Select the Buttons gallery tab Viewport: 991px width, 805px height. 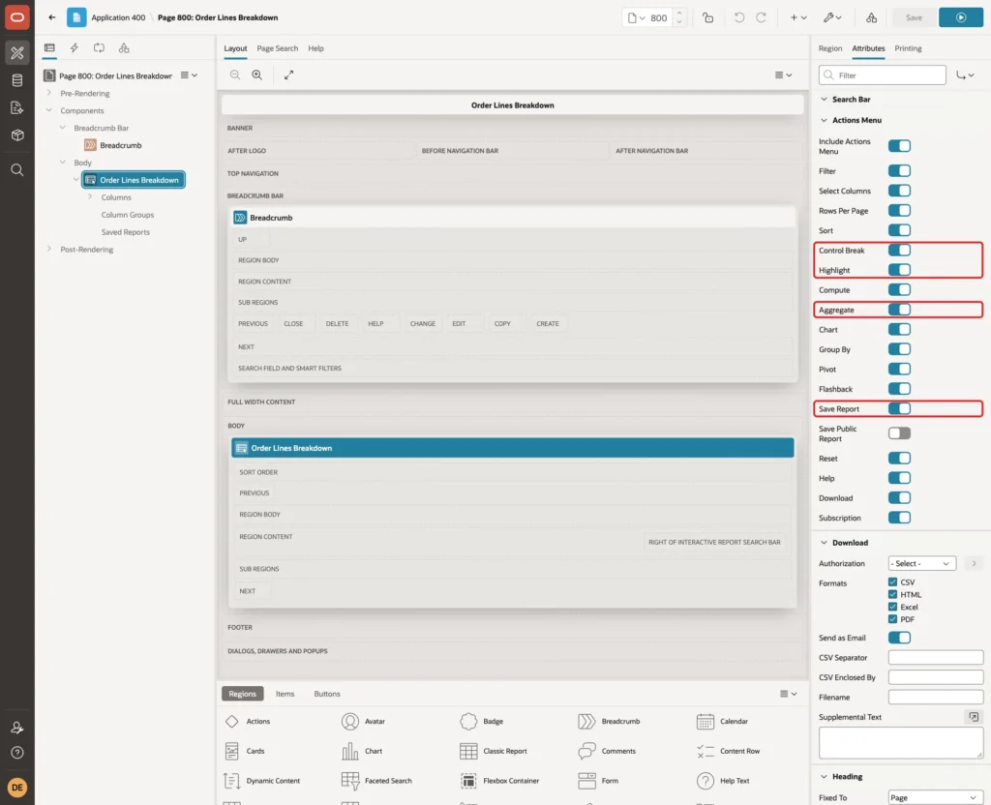(327, 694)
